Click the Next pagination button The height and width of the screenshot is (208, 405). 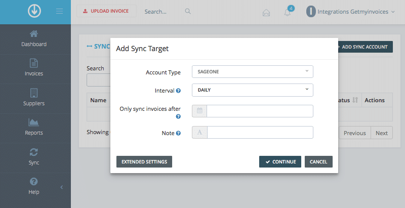tap(382, 133)
